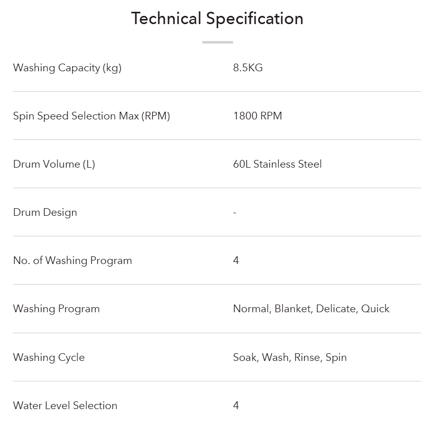Select the Washing Cycle label
The width and height of the screenshot is (421, 425).
(49, 357)
